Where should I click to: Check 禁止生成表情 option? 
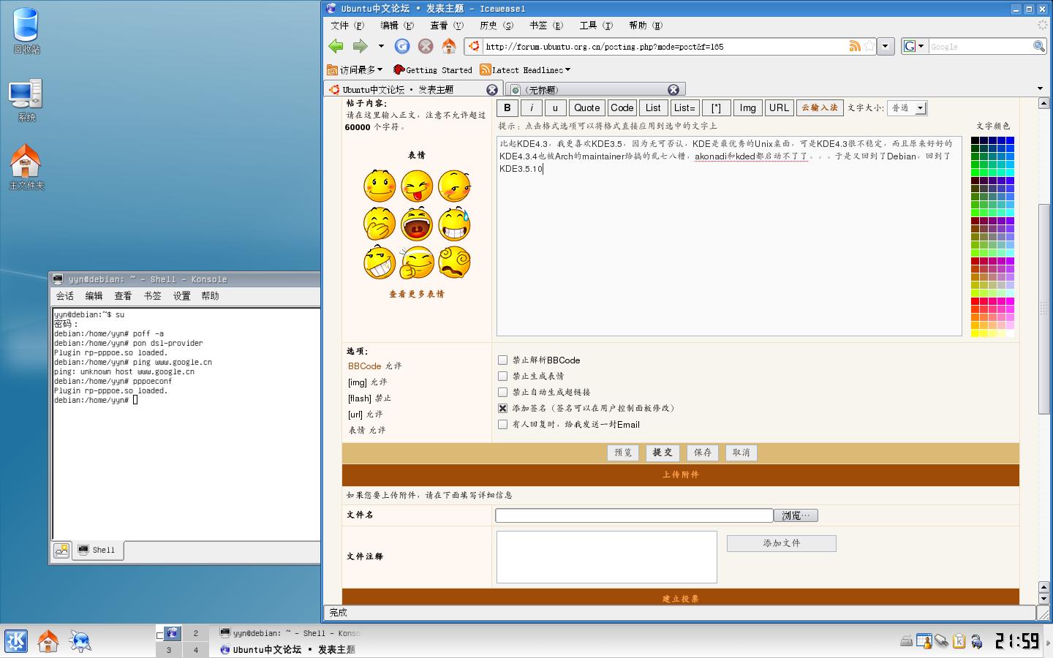click(x=502, y=376)
